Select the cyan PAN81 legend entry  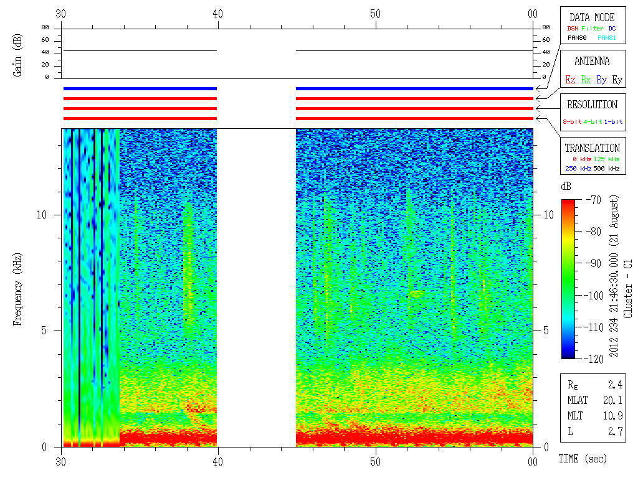[607, 38]
